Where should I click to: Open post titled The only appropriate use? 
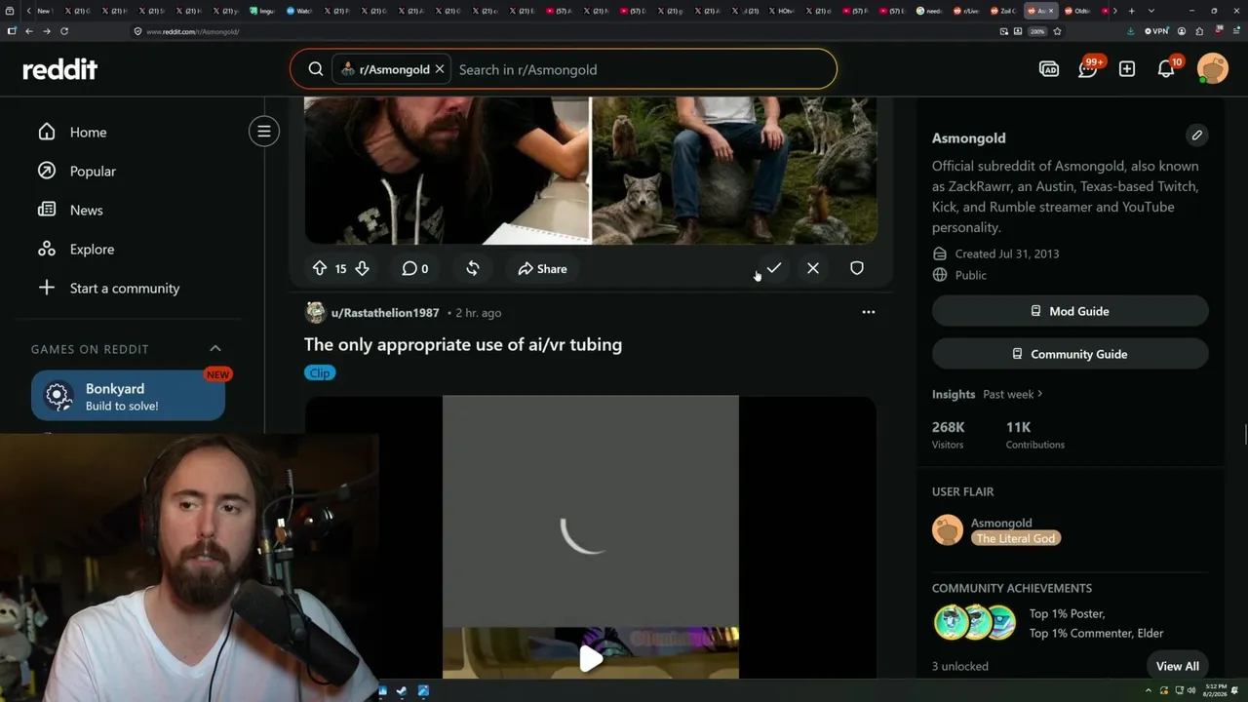(x=463, y=344)
